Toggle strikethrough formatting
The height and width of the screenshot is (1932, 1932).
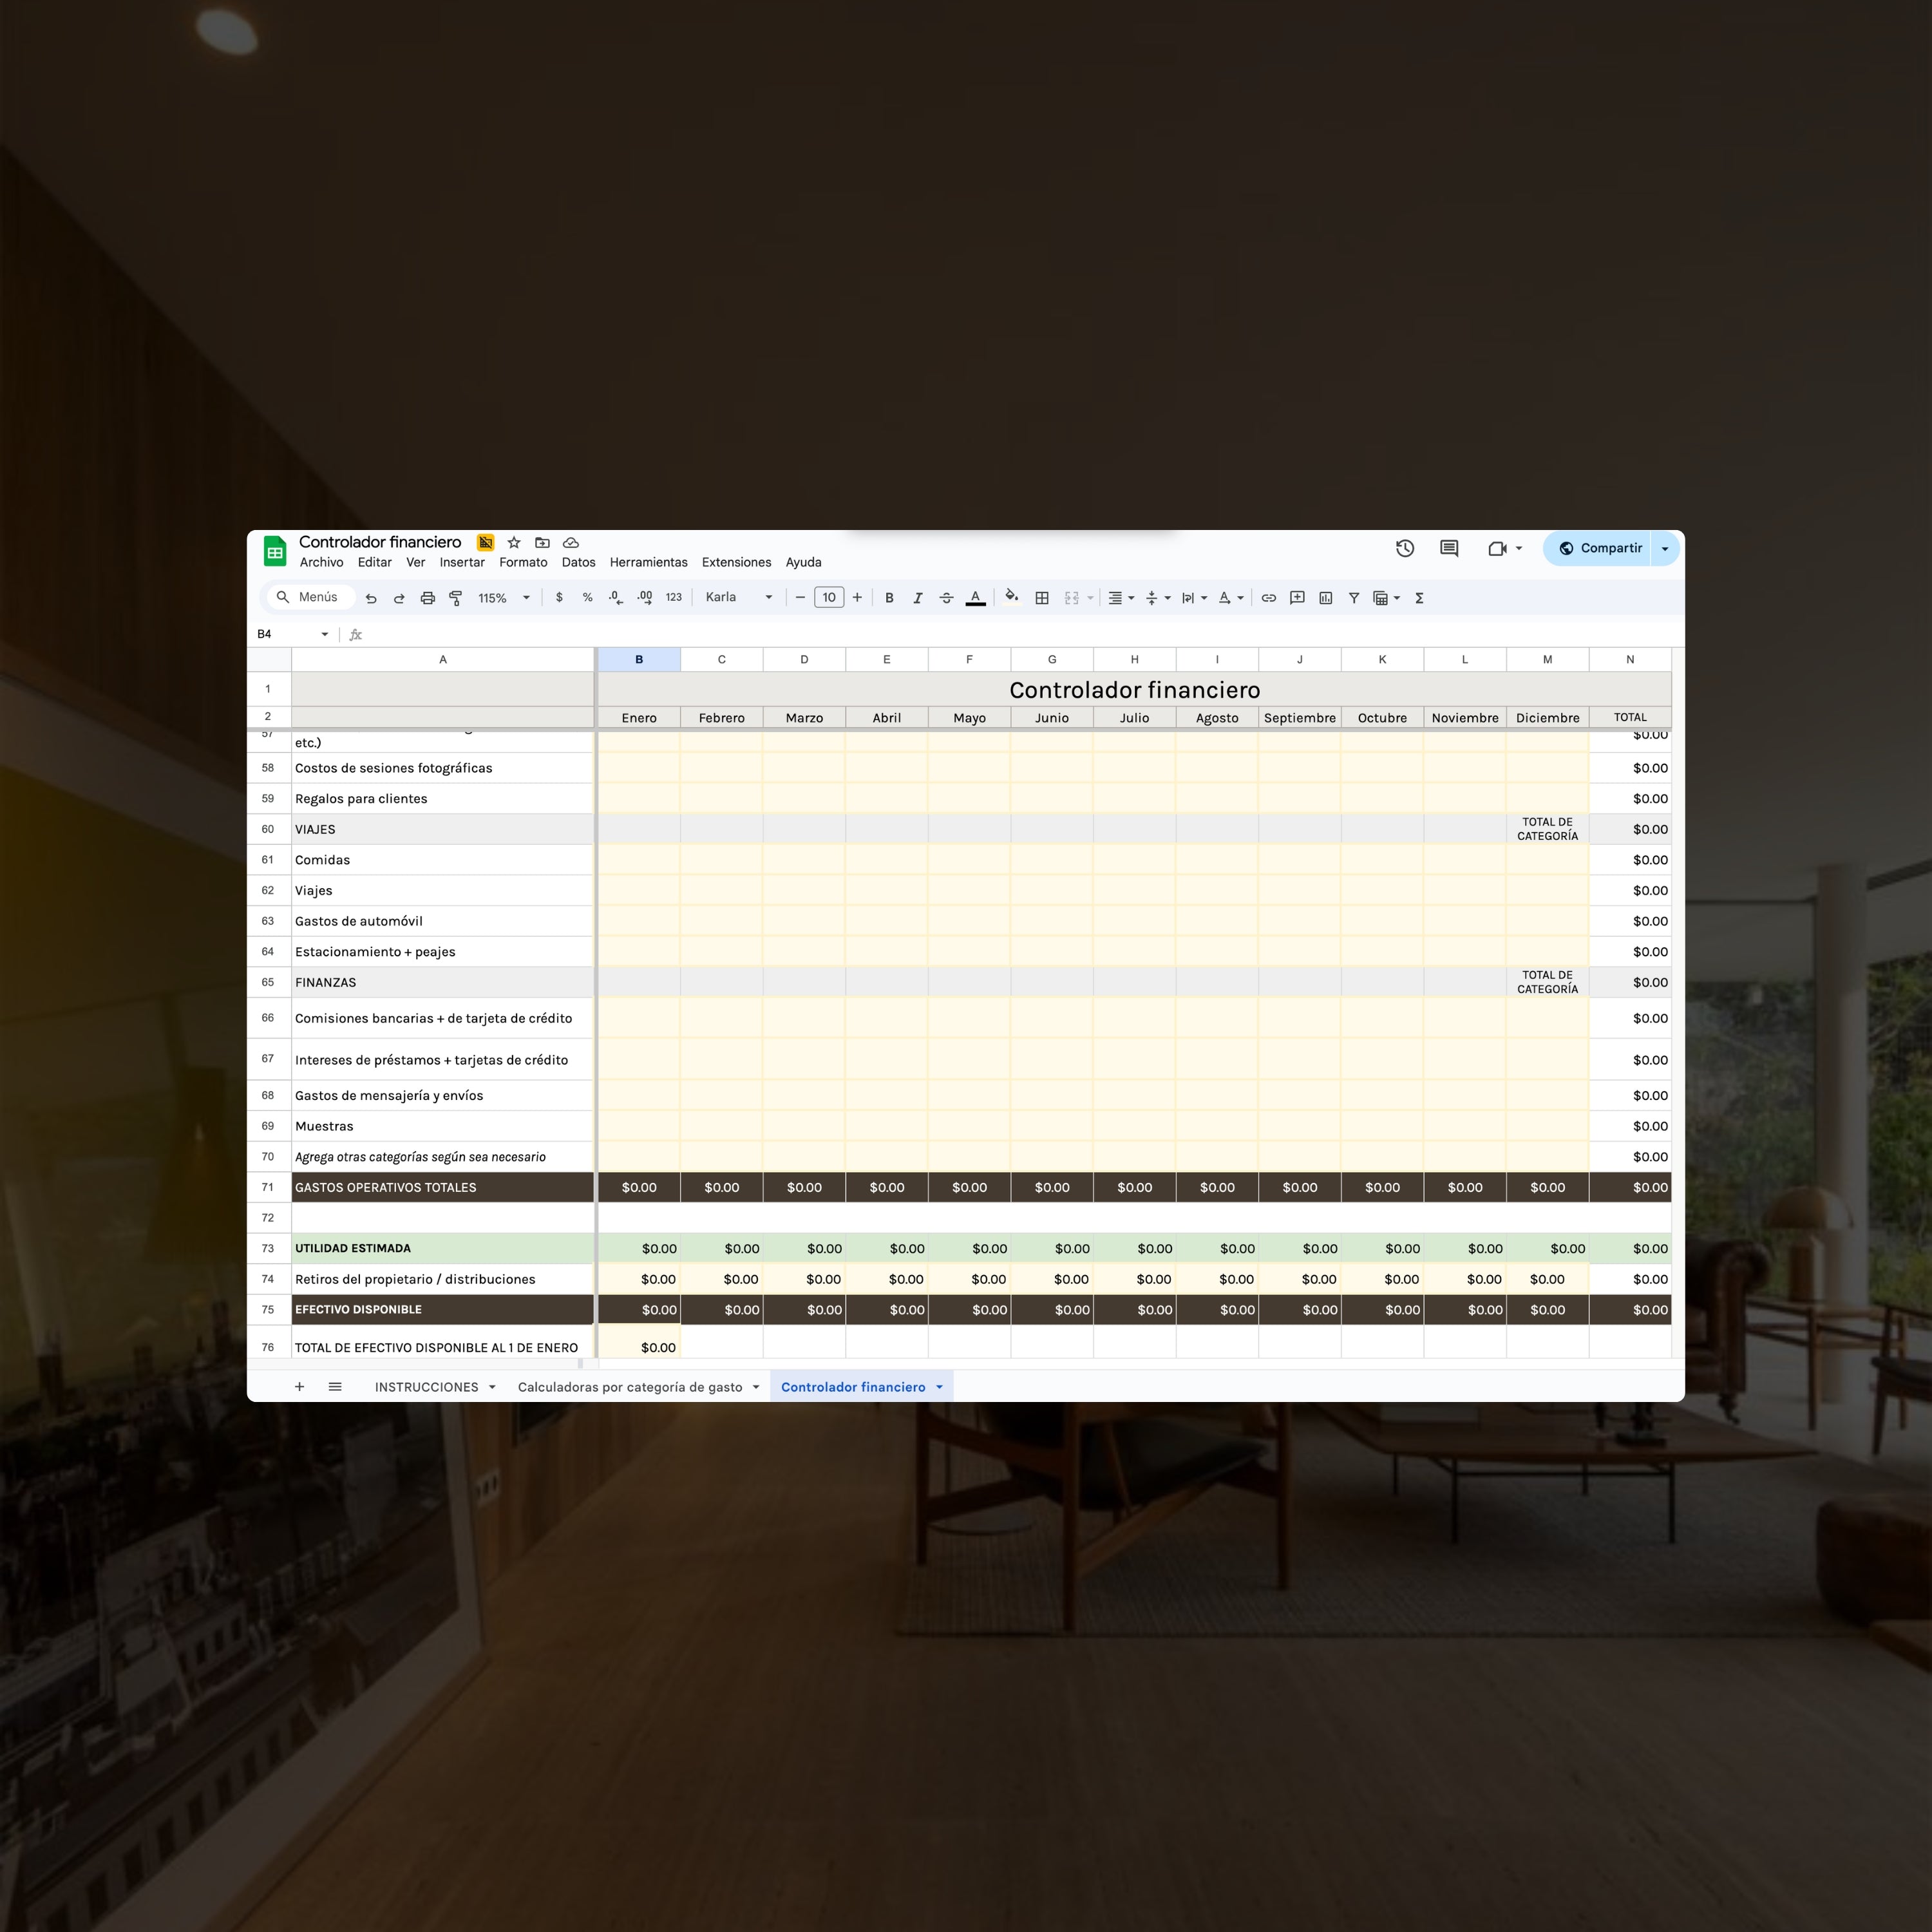pyautogui.click(x=946, y=597)
